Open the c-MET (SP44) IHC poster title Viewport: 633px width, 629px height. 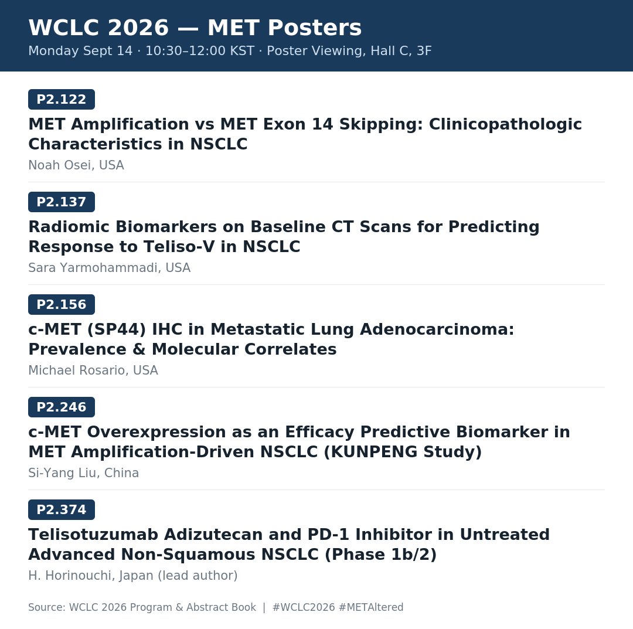coord(271,339)
